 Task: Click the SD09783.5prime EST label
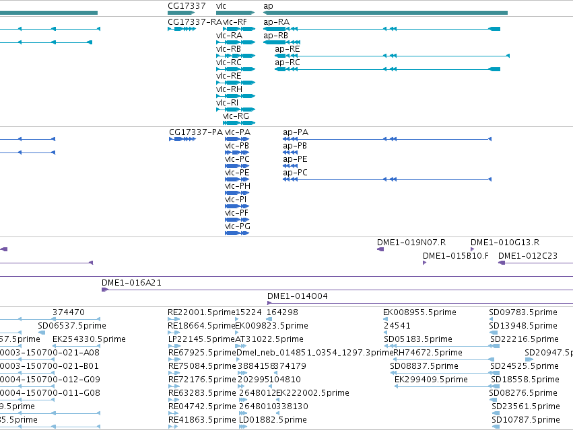point(523,312)
